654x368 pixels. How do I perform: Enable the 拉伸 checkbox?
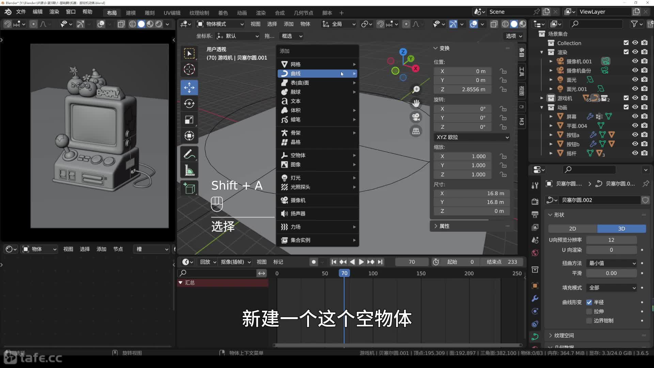[589, 311]
